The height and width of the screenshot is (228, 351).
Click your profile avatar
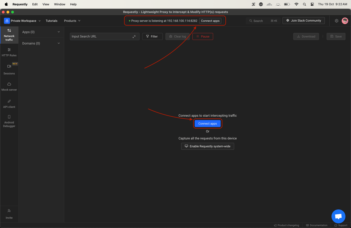345,20
